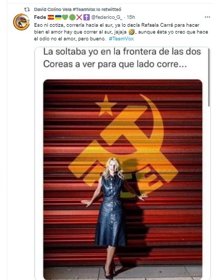Click the retweet icon above the tweet
The height and width of the screenshot is (280, 213).
click(x=27, y=9)
